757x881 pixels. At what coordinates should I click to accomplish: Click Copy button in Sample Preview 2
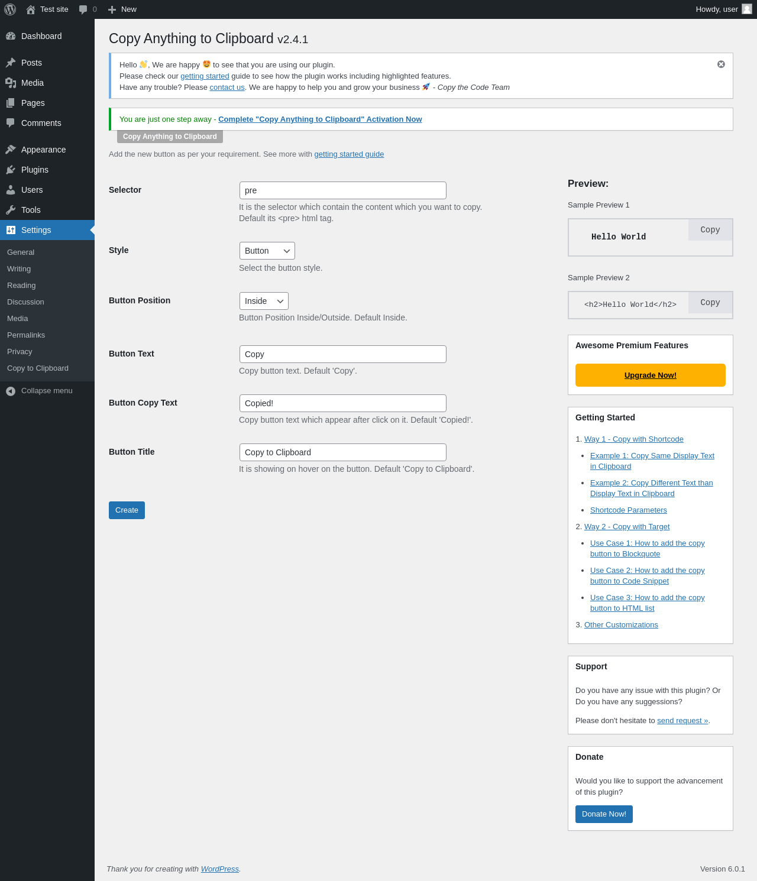click(x=710, y=303)
